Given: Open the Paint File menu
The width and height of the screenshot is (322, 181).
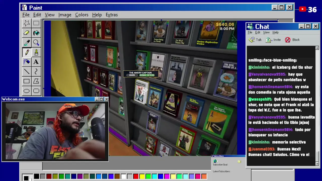Looking at the screenshot, I should pyautogui.click(x=26, y=15).
